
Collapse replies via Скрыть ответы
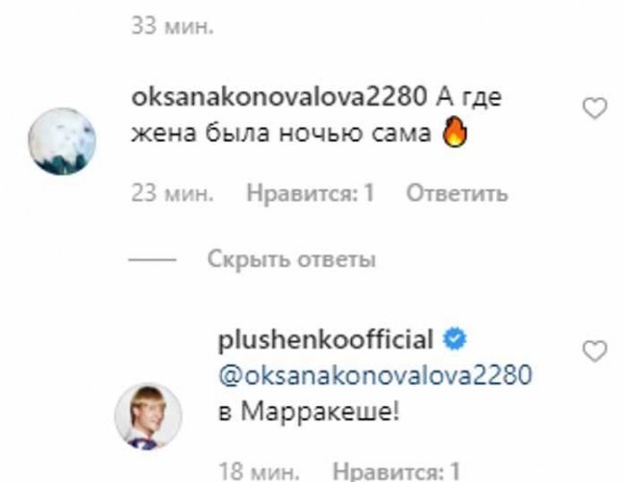point(291,259)
